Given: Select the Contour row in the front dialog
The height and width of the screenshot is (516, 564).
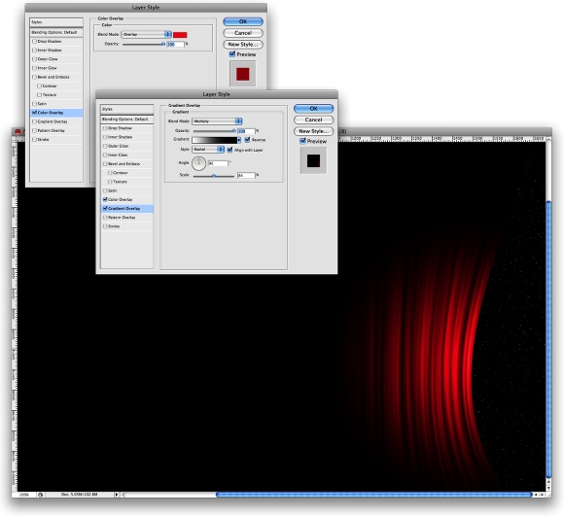Looking at the screenshot, I should [x=126, y=173].
